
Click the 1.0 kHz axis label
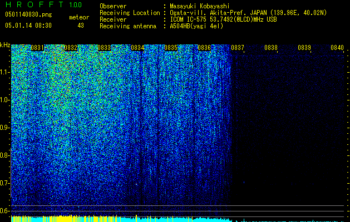pyautogui.click(x=5, y=100)
